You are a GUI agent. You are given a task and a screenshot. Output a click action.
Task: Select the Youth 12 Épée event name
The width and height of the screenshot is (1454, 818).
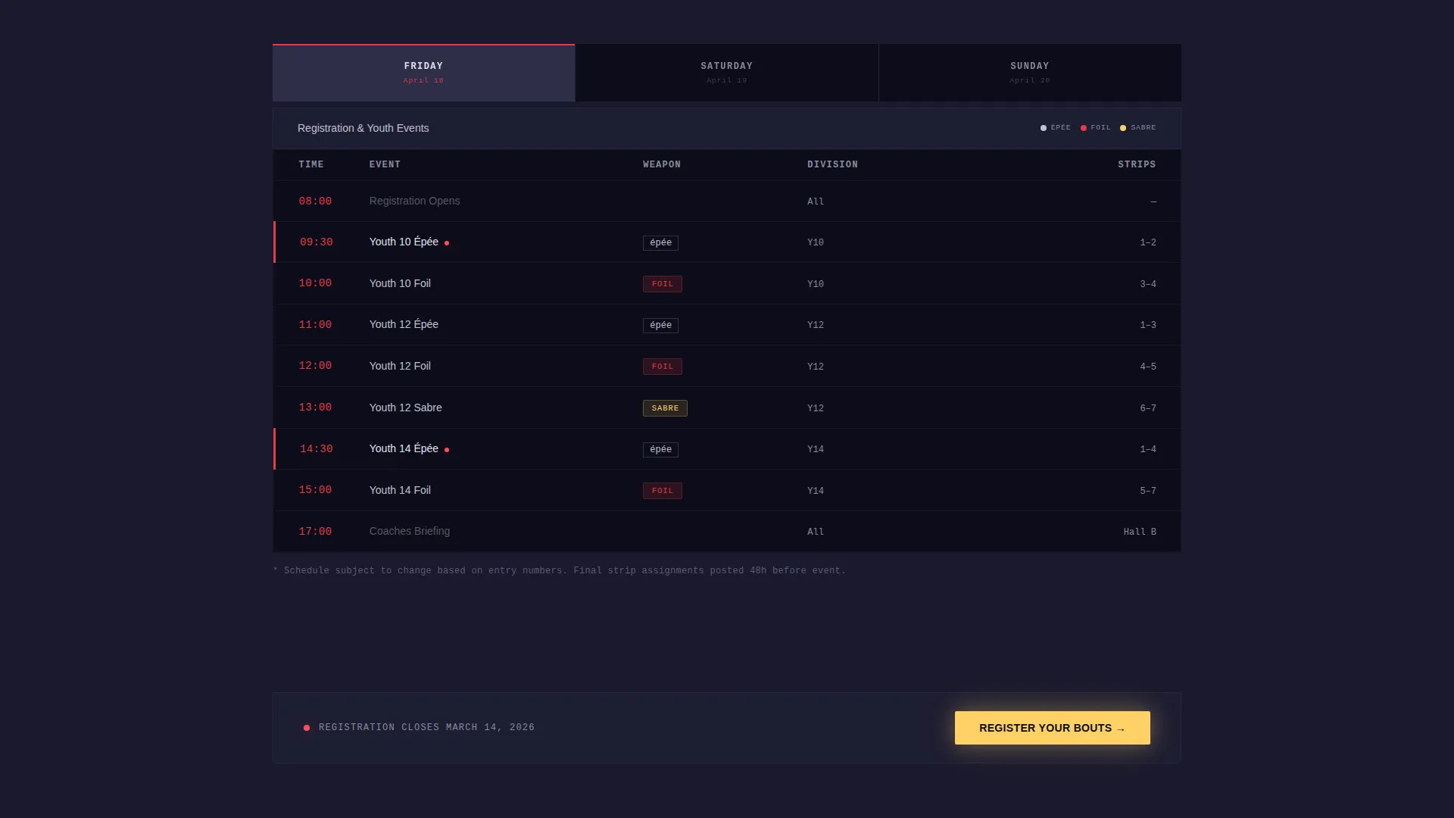click(x=404, y=324)
